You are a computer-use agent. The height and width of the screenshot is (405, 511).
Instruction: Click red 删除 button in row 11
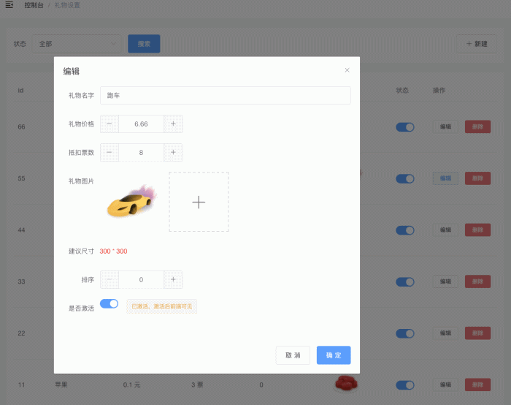point(477,385)
